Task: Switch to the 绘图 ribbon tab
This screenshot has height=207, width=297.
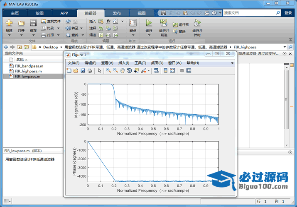Action: [39, 13]
